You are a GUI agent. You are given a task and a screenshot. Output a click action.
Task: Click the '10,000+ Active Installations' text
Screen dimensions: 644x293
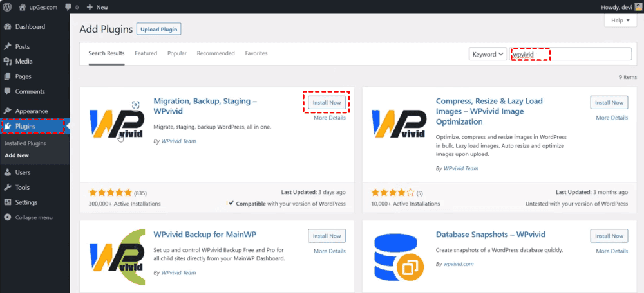coord(405,204)
